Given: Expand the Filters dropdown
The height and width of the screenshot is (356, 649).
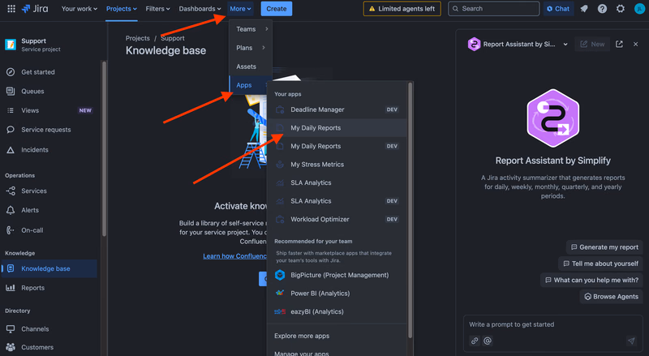Looking at the screenshot, I should 157,9.
